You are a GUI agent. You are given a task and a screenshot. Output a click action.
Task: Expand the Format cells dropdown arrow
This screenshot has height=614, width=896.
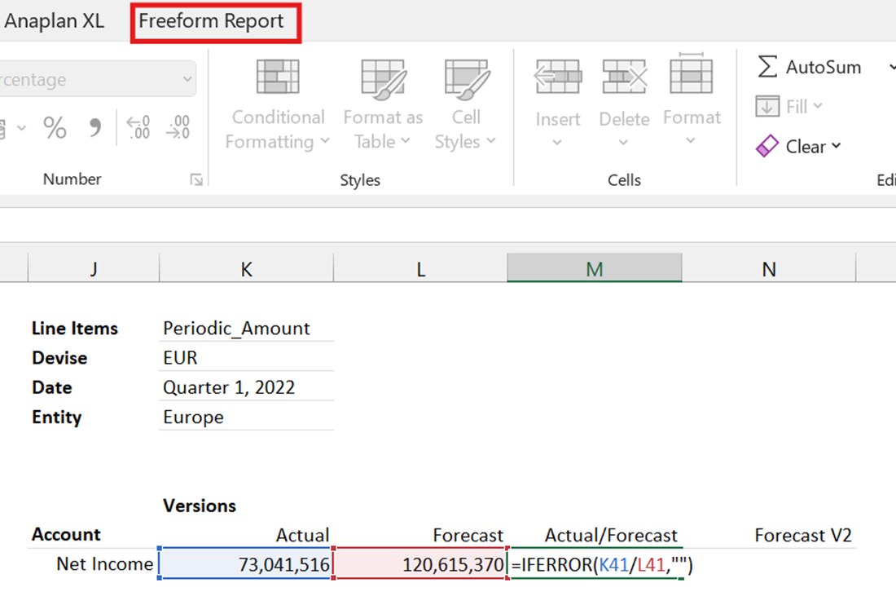pyautogui.click(x=690, y=140)
